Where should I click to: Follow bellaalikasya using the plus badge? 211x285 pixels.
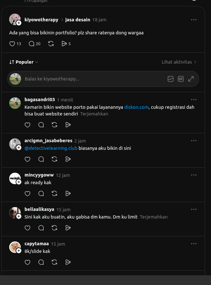(19, 216)
